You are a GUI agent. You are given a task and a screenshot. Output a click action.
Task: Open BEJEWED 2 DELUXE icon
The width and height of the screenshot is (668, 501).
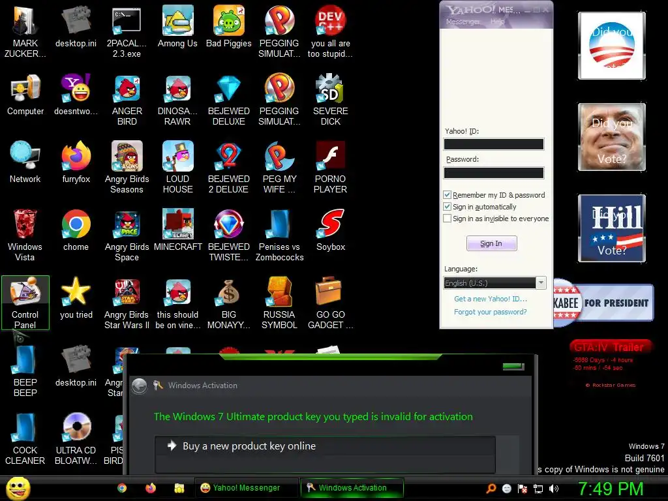(x=229, y=168)
